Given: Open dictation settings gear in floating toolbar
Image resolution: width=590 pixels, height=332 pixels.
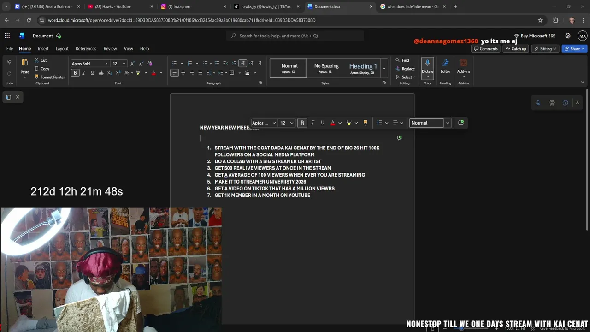Looking at the screenshot, I should click(552, 102).
